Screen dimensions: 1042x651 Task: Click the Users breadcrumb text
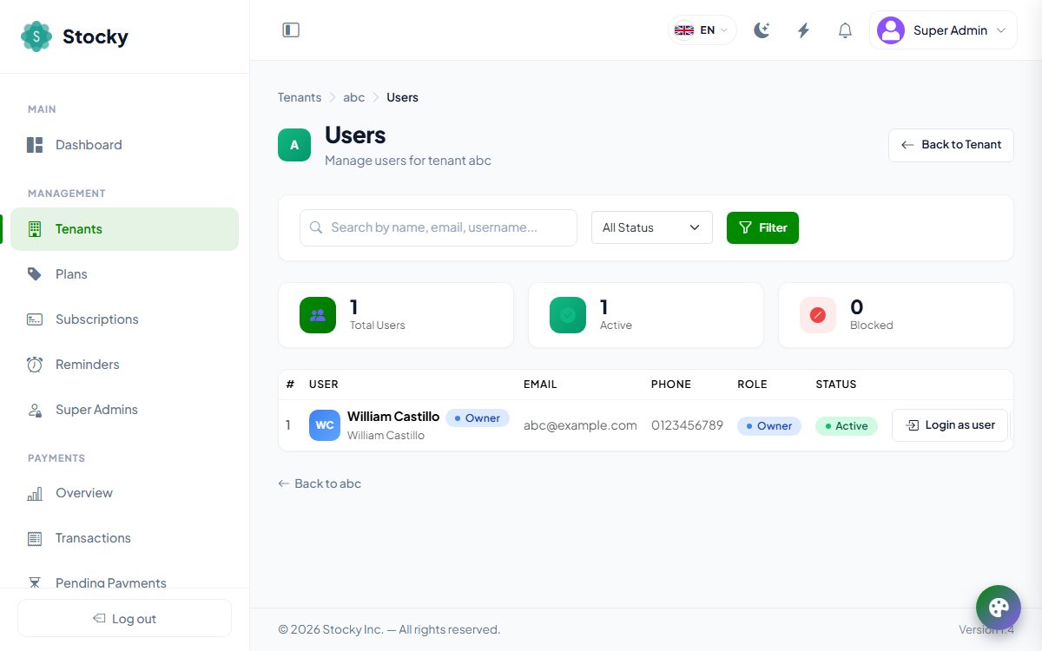click(402, 97)
